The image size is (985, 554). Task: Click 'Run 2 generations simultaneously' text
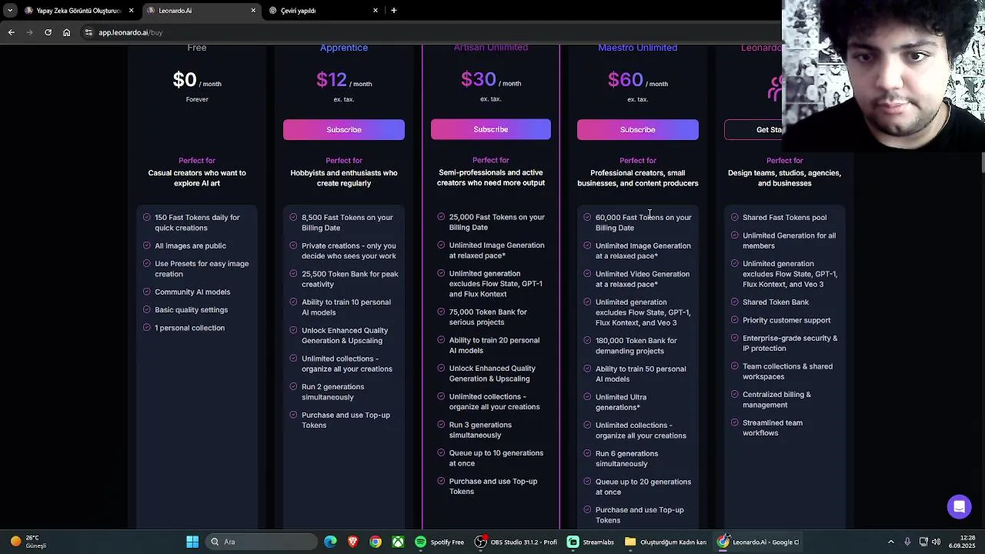pos(332,392)
